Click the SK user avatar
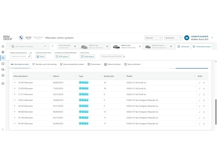The image size is (217, 163). 187,38
